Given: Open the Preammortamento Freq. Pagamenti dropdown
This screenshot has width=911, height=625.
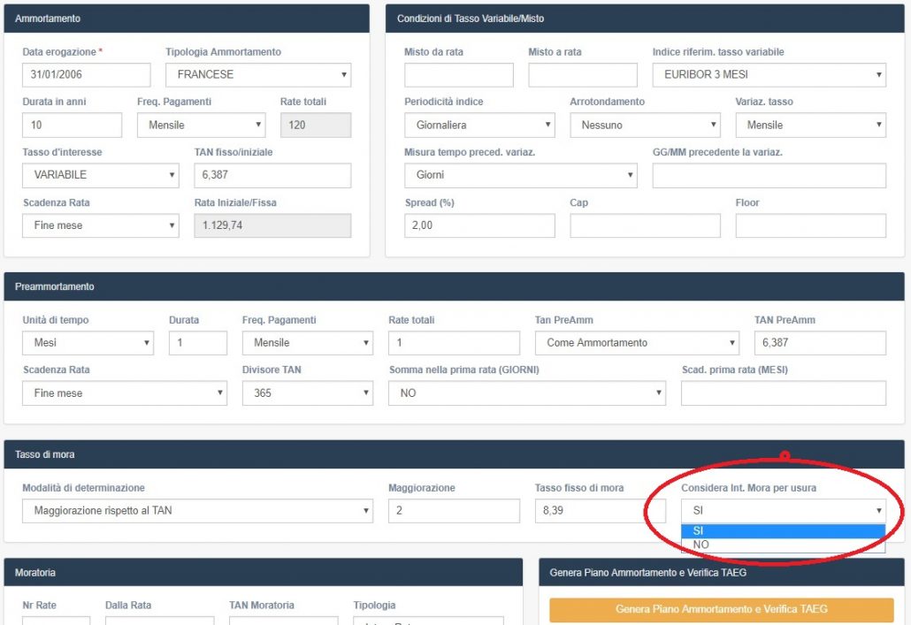Looking at the screenshot, I should (x=307, y=343).
